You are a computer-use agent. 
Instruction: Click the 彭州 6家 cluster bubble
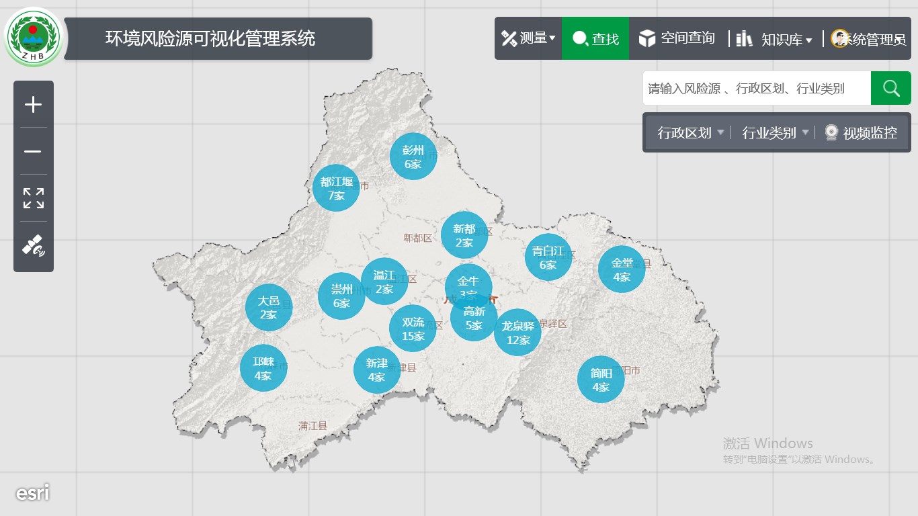pyautogui.click(x=413, y=157)
